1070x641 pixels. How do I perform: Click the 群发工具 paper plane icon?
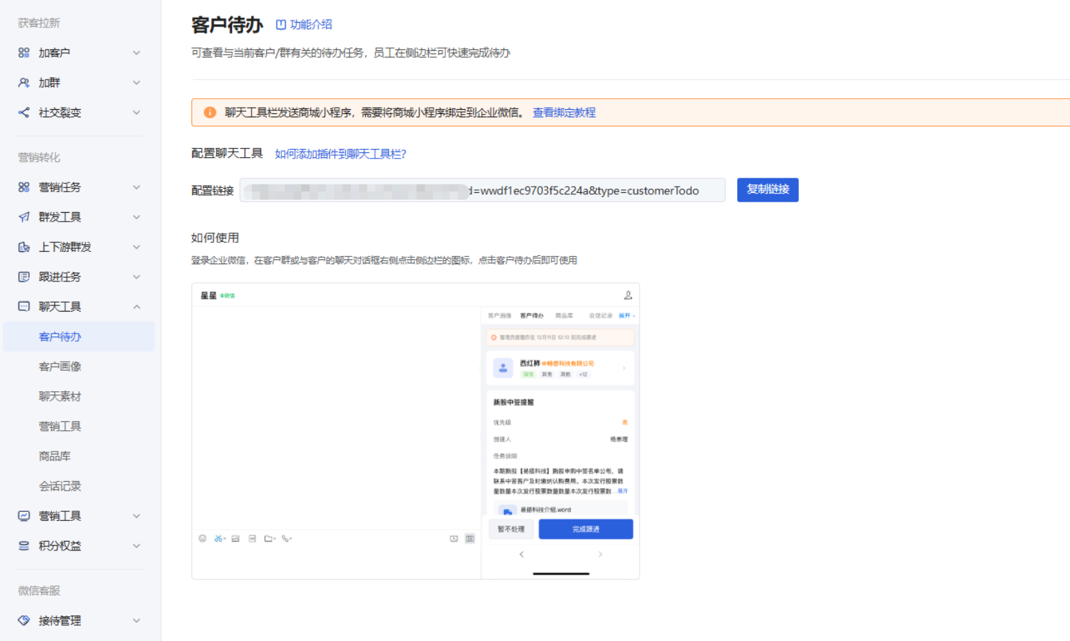coord(24,217)
